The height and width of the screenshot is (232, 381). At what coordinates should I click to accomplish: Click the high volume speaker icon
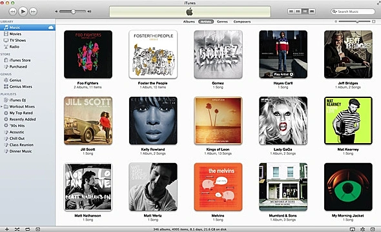[x=89, y=12]
